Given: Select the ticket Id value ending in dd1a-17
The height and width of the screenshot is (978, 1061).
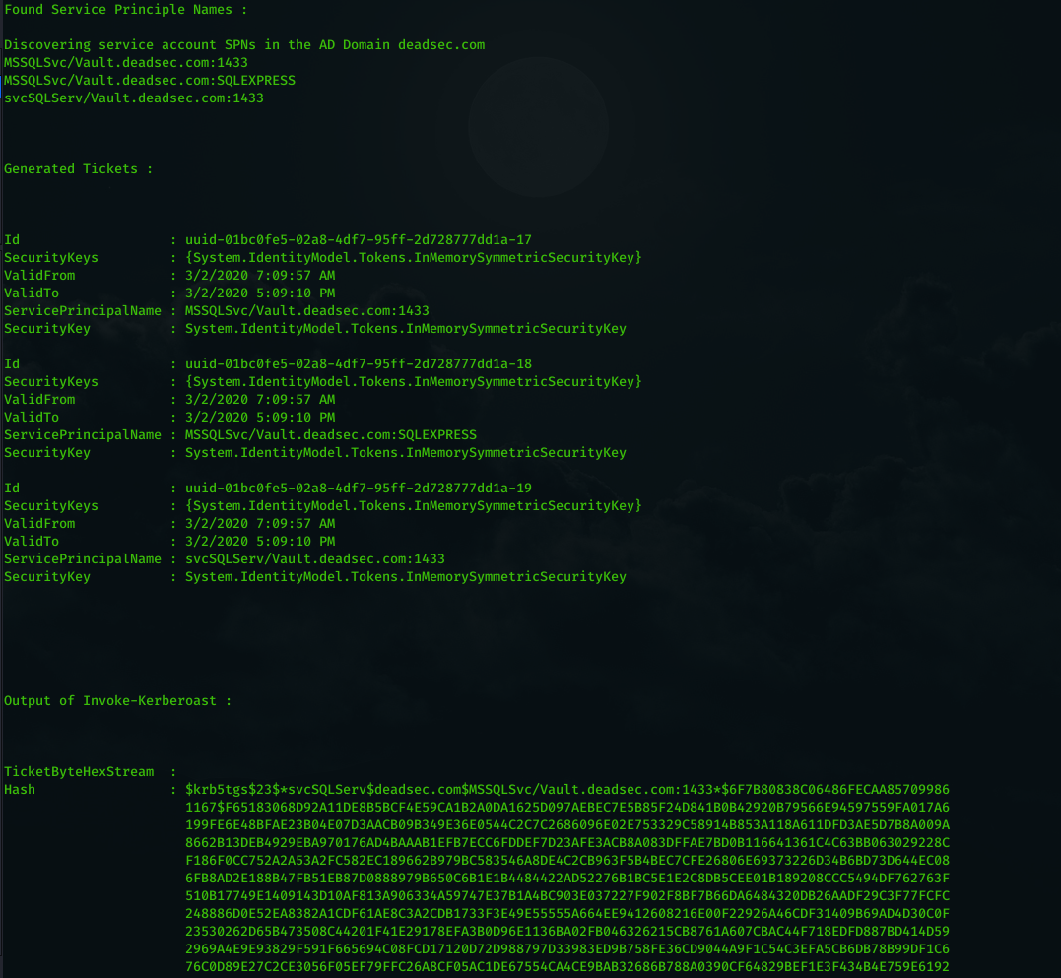Looking at the screenshot, I should (359, 240).
